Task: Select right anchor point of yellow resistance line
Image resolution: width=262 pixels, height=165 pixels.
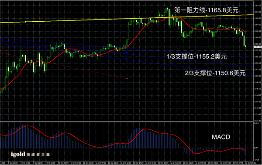Action: click(207, 16)
